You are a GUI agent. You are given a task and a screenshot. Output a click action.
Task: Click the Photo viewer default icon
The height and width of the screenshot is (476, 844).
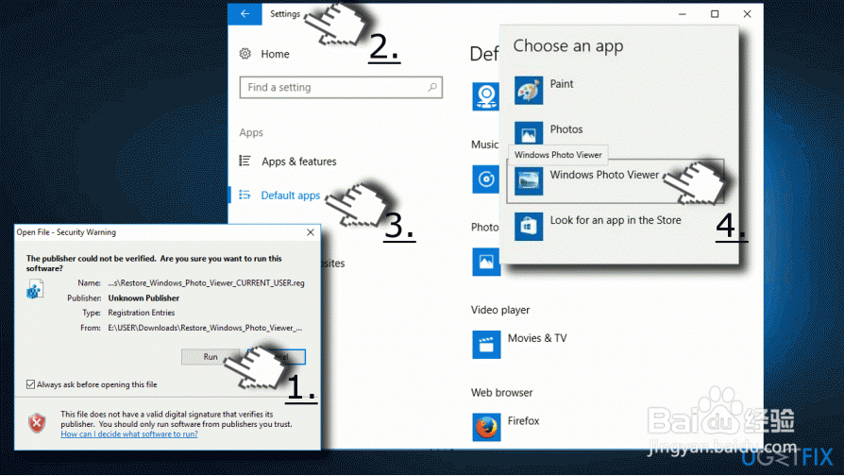[486, 262]
